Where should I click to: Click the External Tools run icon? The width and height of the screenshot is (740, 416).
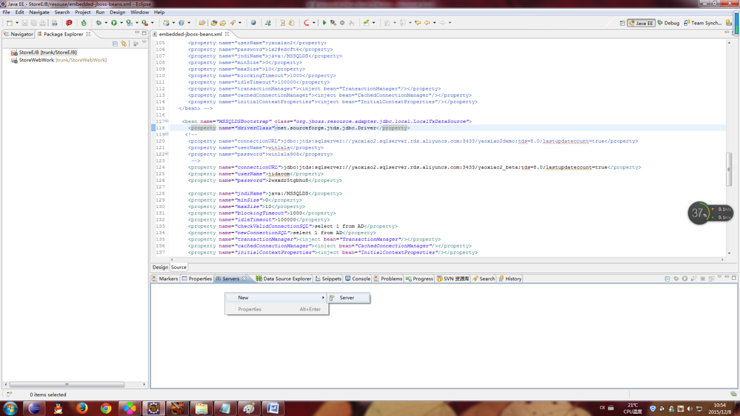click(145, 23)
